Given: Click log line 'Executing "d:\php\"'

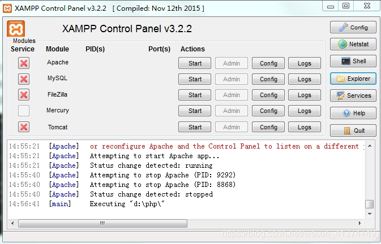Looking at the screenshot, I should click(127, 204).
